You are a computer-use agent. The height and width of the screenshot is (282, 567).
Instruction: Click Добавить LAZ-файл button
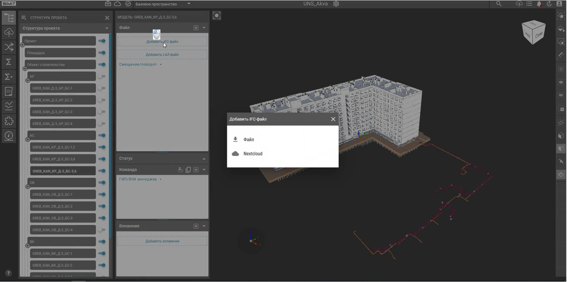pos(162,55)
